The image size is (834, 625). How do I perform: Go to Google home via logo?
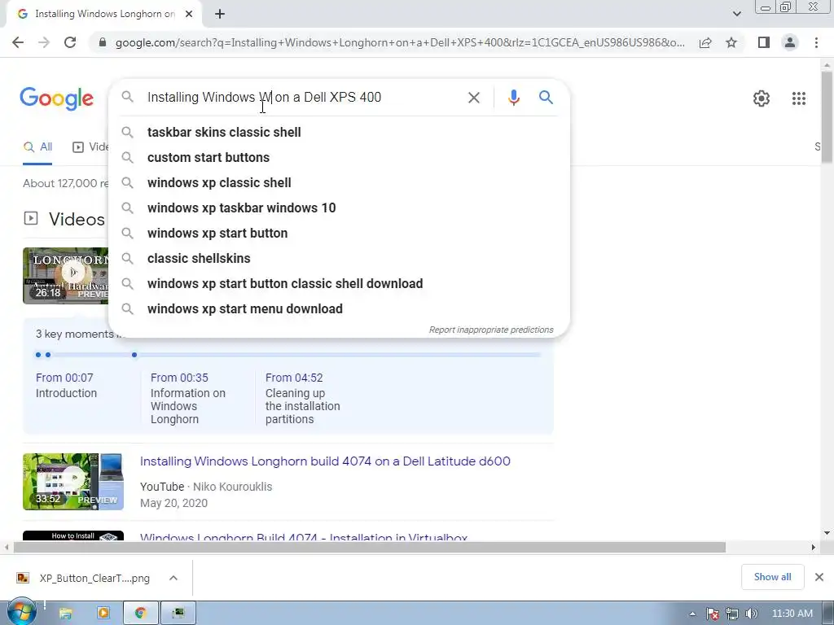(x=56, y=98)
